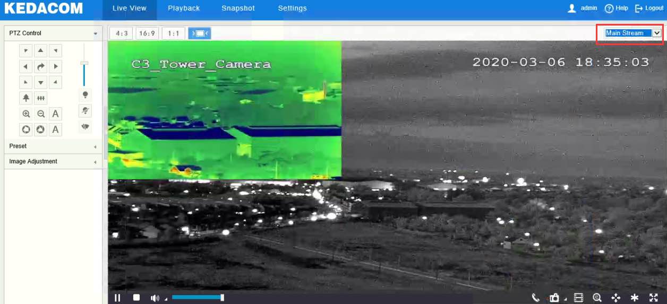Click the tree-shaped focus far icon
Image resolution: width=667 pixels, height=304 pixels.
pyautogui.click(x=25, y=98)
